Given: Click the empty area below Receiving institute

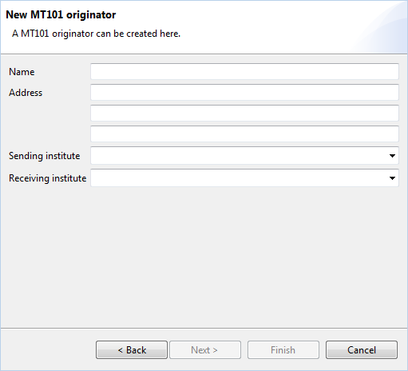Looking at the screenshot, I should tap(204, 256).
